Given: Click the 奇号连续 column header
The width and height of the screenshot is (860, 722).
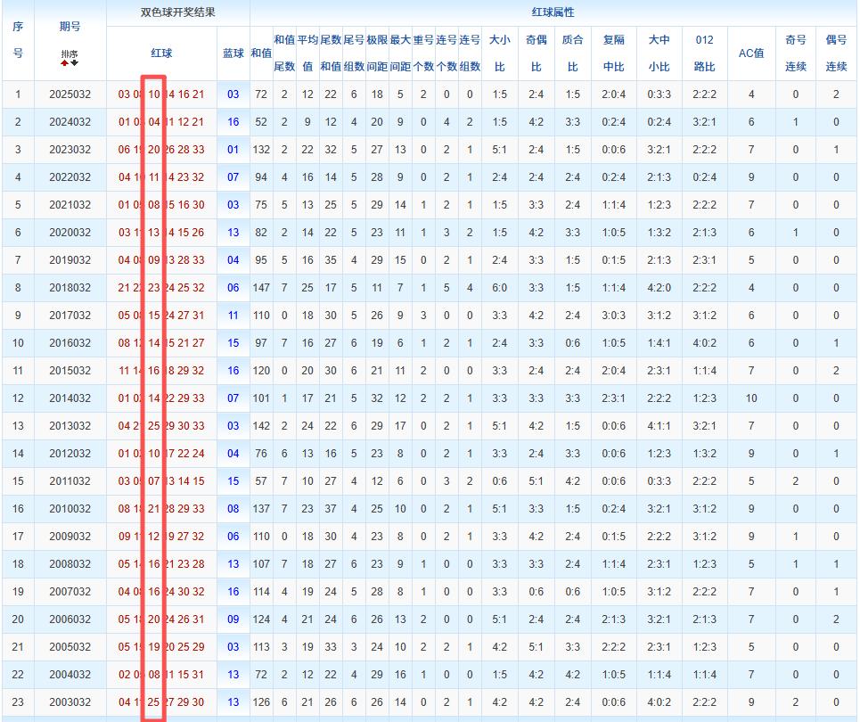Looking at the screenshot, I should (x=795, y=53).
